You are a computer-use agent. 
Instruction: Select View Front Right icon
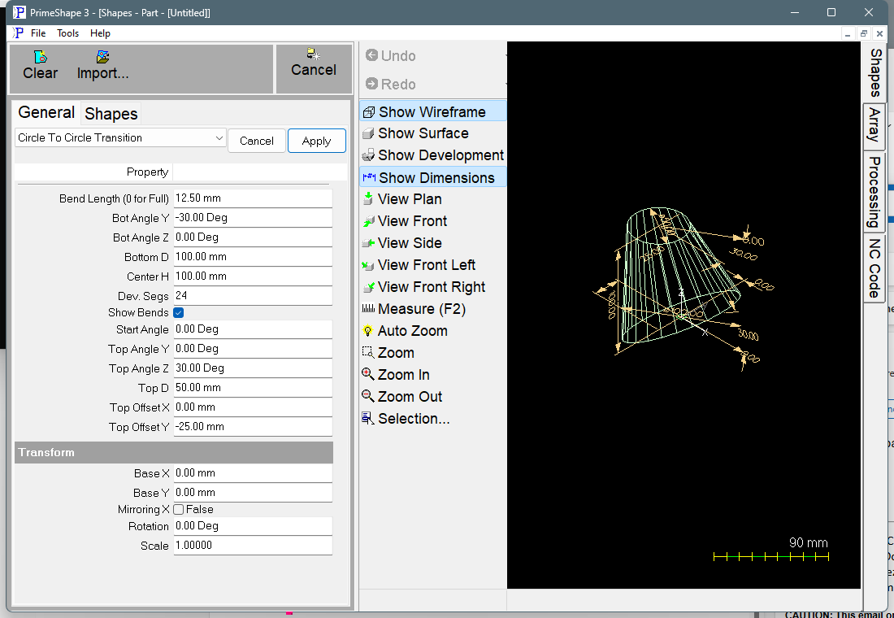click(x=368, y=287)
